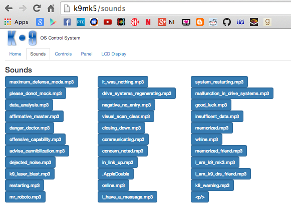Viewport: 291px width, 208px height.
Task: Play online.mp3 sound
Action: click(x=113, y=185)
